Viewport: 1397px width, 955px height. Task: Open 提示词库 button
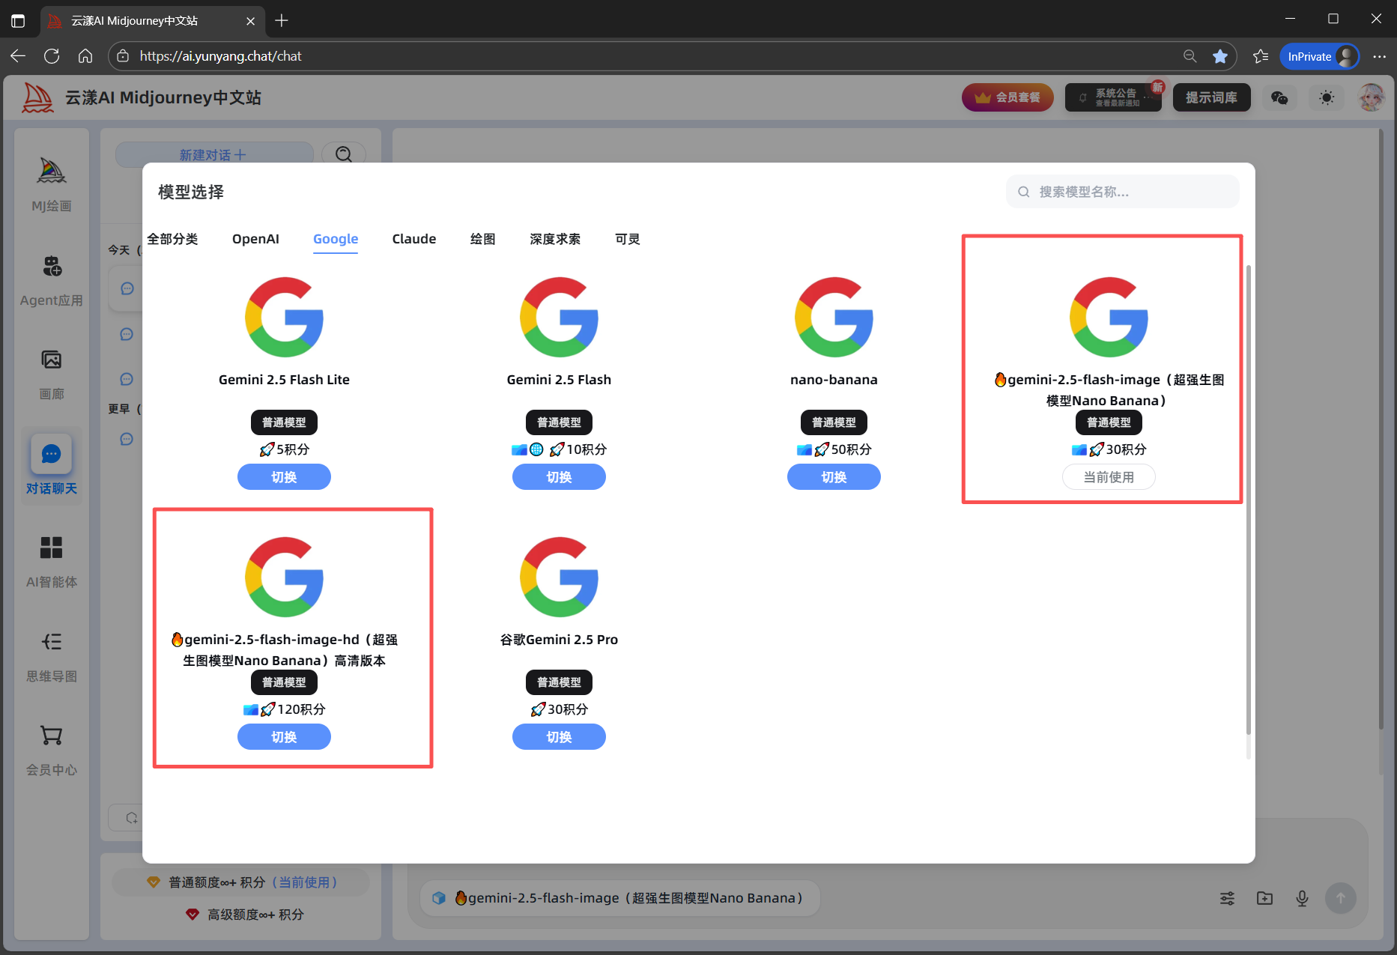(x=1211, y=97)
